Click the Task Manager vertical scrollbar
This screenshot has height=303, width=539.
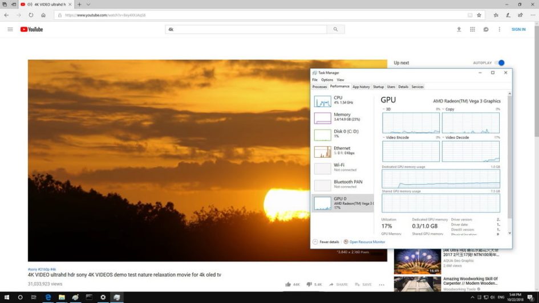pyautogui.click(x=509, y=159)
